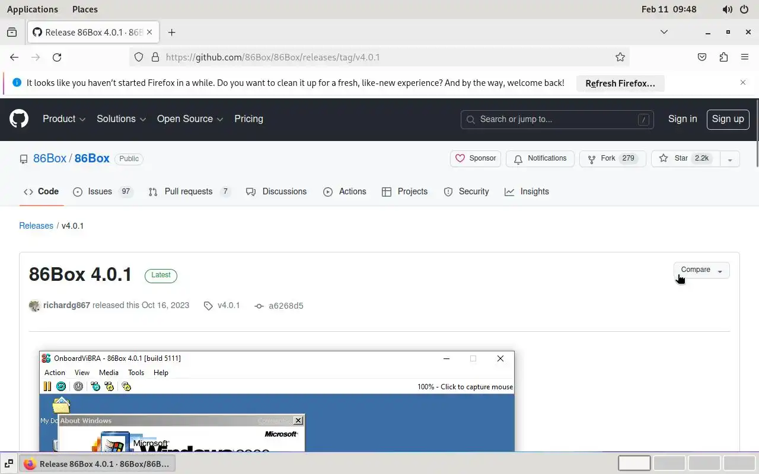
Task: Click the Pricing link
Action: (x=248, y=119)
